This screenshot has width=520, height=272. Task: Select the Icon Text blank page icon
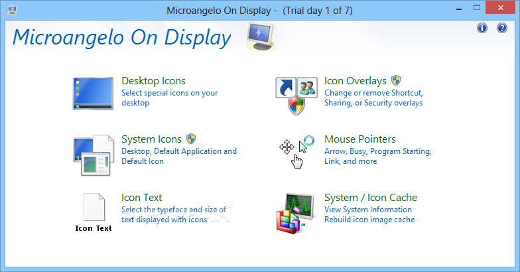(94, 207)
